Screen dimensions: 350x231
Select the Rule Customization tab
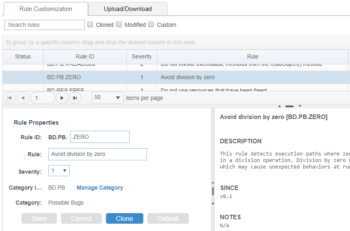coord(46,9)
